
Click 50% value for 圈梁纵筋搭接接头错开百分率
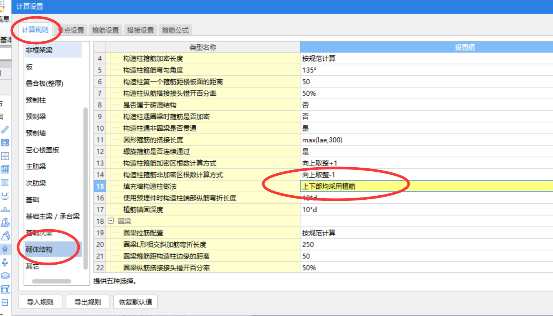[427, 268]
